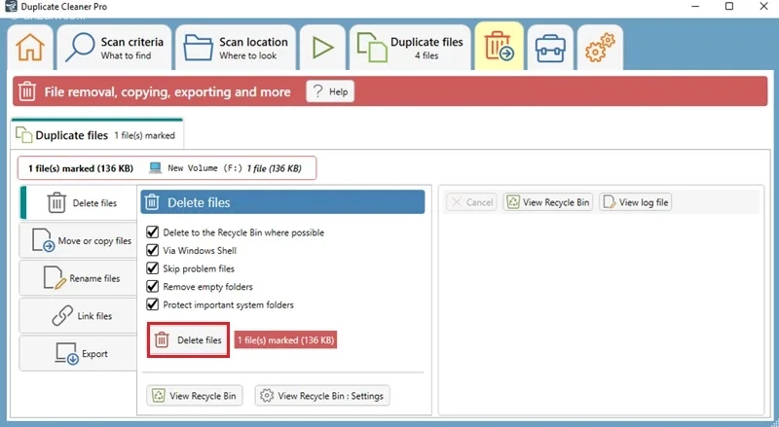779x427 pixels.
Task: Click '1 file(s) marked (136 KB)' summary text
Action: click(81, 168)
